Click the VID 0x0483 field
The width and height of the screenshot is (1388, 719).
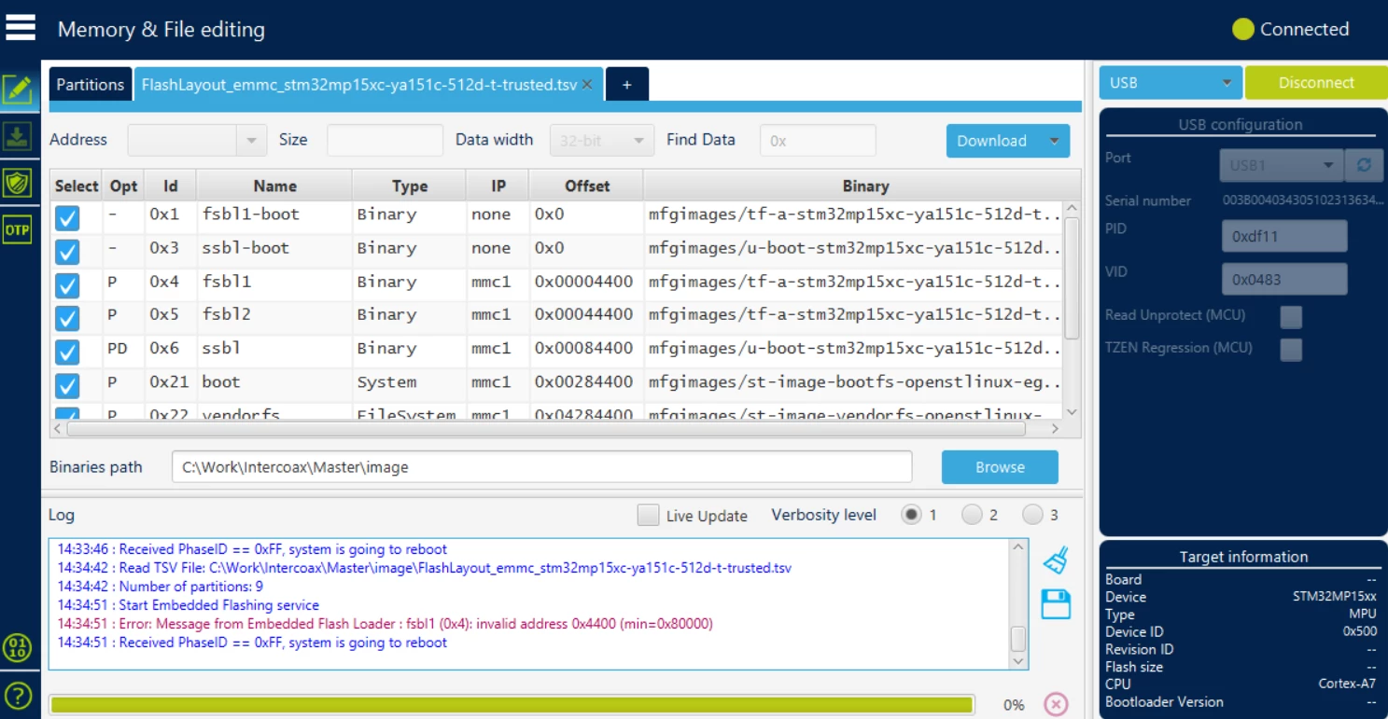pos(1284,279)
